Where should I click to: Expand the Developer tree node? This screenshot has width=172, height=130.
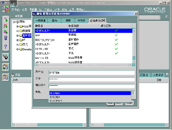[18, 49]
